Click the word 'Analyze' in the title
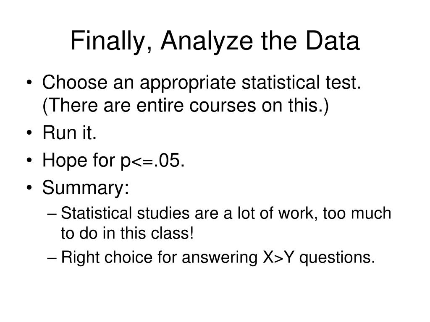This screenshot has width=430, height=322. (x=207, y=42)
